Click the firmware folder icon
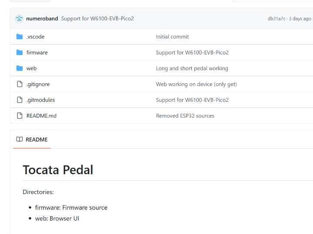The width and height of the screenshot is (313, 234). click(20, 52)
